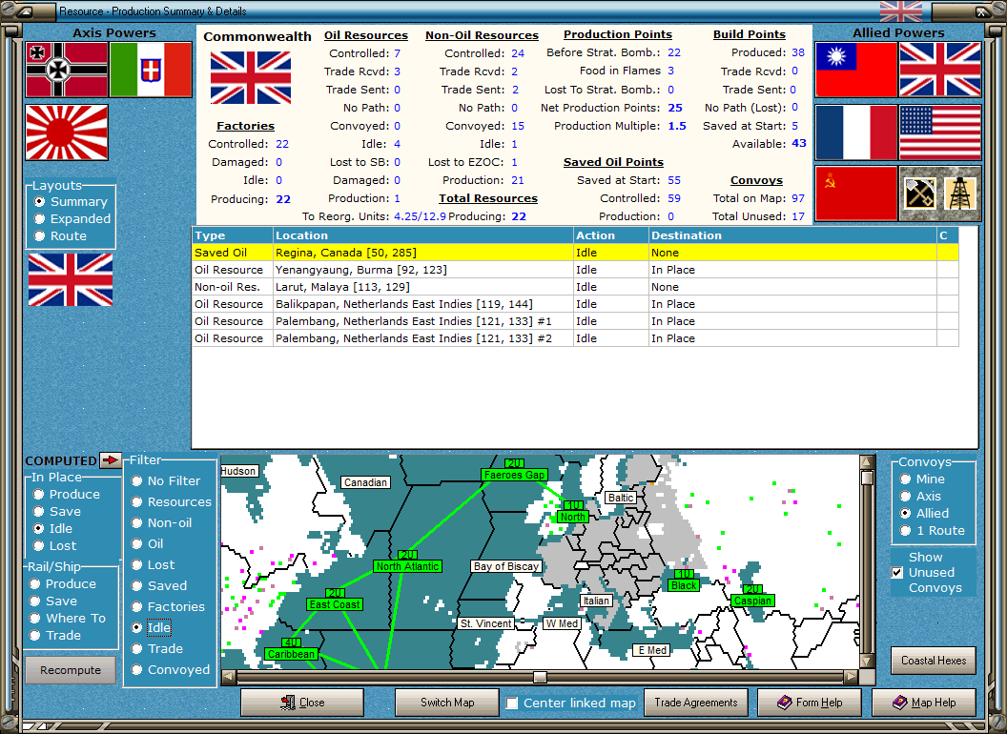Select the Italian flag under Axis Powers
Viewport: 1007px width, 734px height.
coord(151,70)
